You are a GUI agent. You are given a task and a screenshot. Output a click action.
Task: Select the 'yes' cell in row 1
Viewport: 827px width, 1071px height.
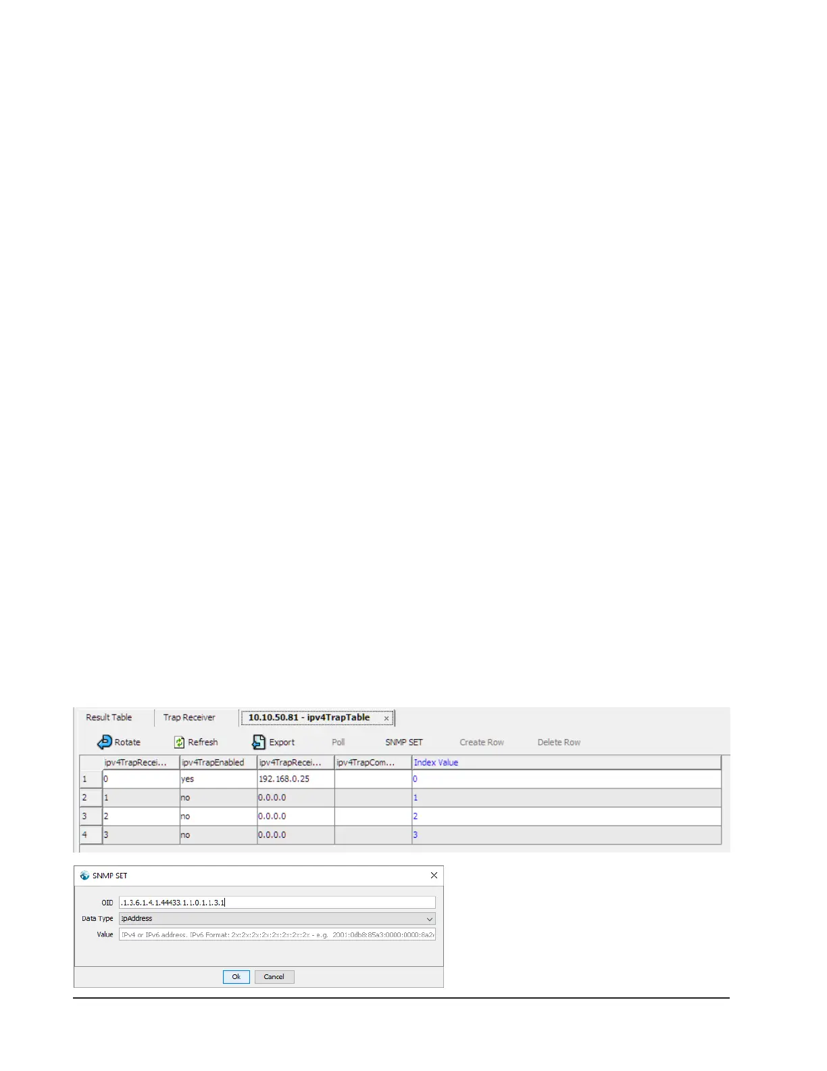218,779
